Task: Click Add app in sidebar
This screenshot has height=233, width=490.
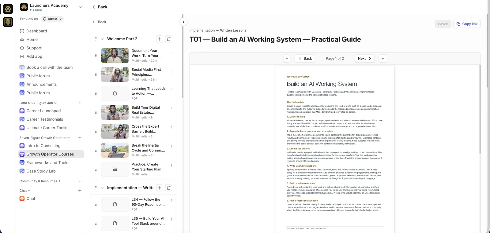Action: [34, 56]
